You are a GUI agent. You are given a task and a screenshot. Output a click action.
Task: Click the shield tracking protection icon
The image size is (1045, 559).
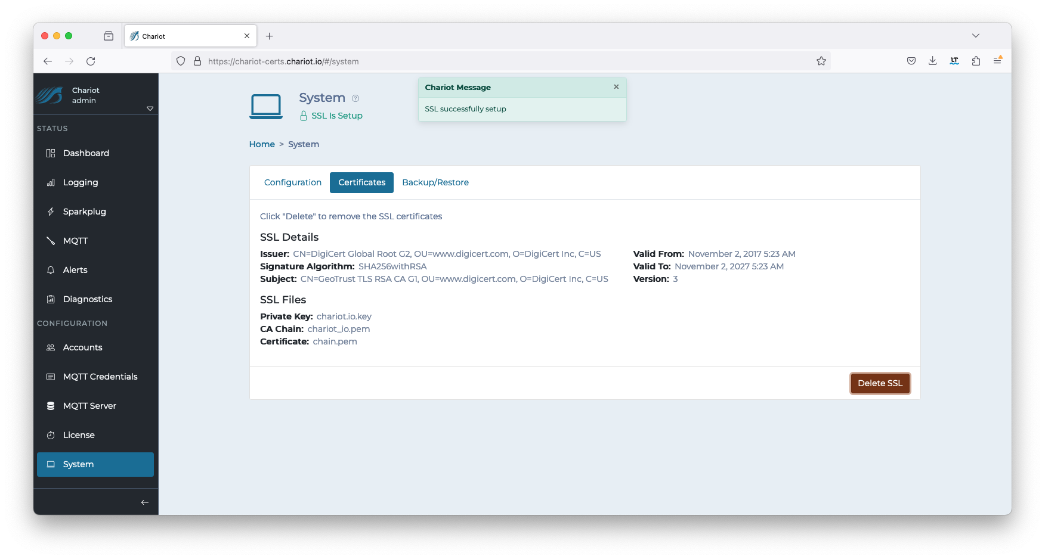coord(181,61)
